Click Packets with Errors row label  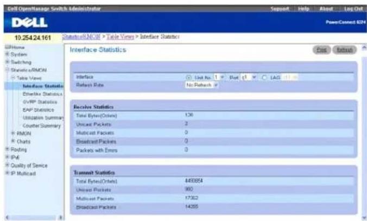click(x=97, y=150)
